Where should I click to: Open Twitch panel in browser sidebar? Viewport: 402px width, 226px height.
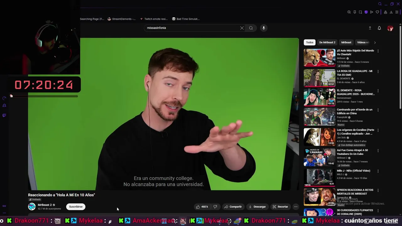[4, 115]
